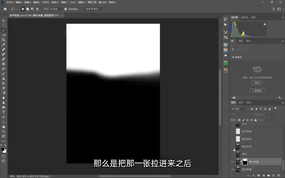
Task: Create a new fill or adjustment layer
Action: 263,175
